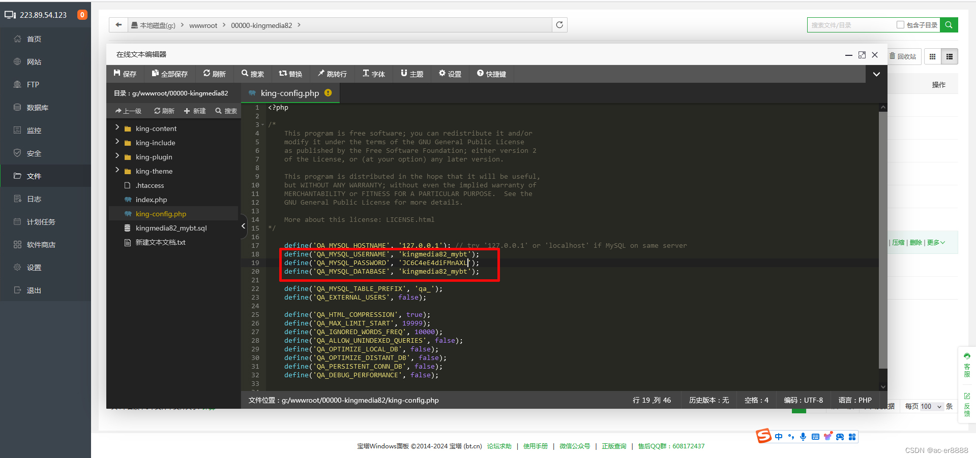Select king-config.php in the file tree
This screenshot has height=458, width=976.
[x=173, y=214]
